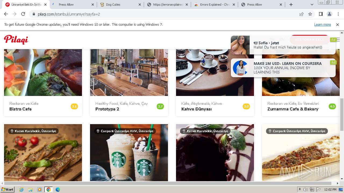
Task: Open the Windows Start menu
Action: pos(7,189)
